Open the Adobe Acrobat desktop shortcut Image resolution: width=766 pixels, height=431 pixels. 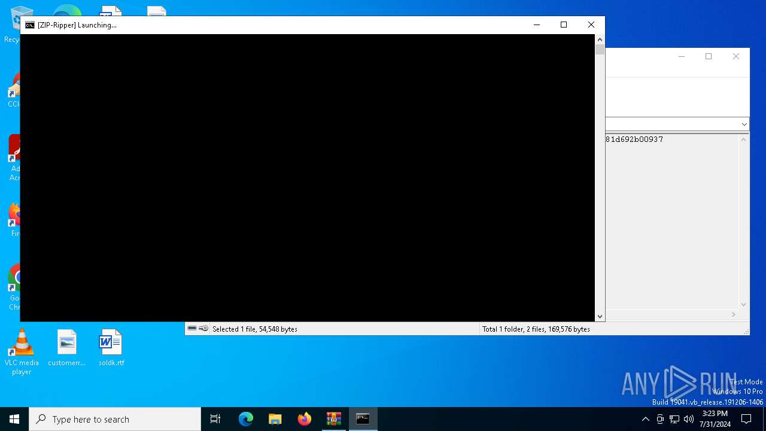tap(14, 158)
